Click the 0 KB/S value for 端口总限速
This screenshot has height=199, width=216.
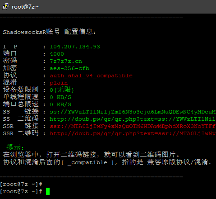click(60, 104)
